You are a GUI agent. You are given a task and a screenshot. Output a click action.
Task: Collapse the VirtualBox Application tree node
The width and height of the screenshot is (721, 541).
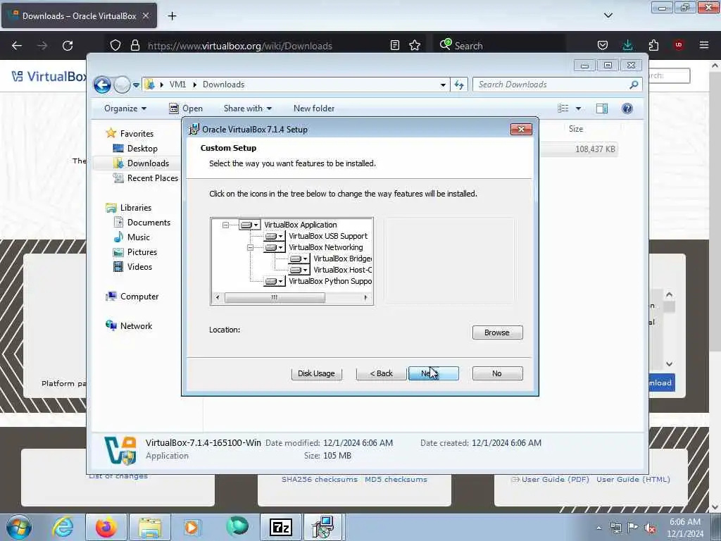coord(225,225)
